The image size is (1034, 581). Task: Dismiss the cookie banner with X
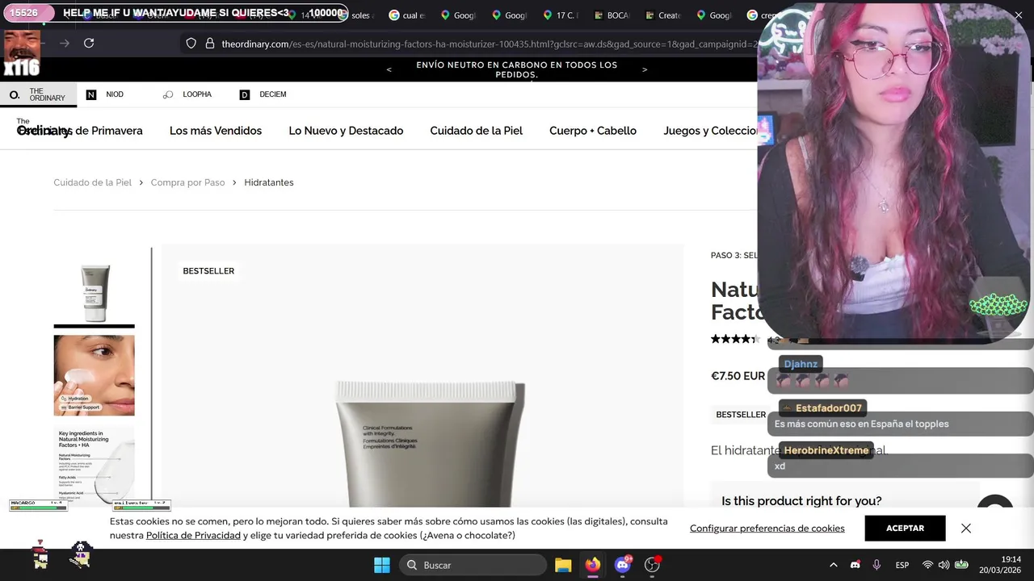click(x=966, y=528)
